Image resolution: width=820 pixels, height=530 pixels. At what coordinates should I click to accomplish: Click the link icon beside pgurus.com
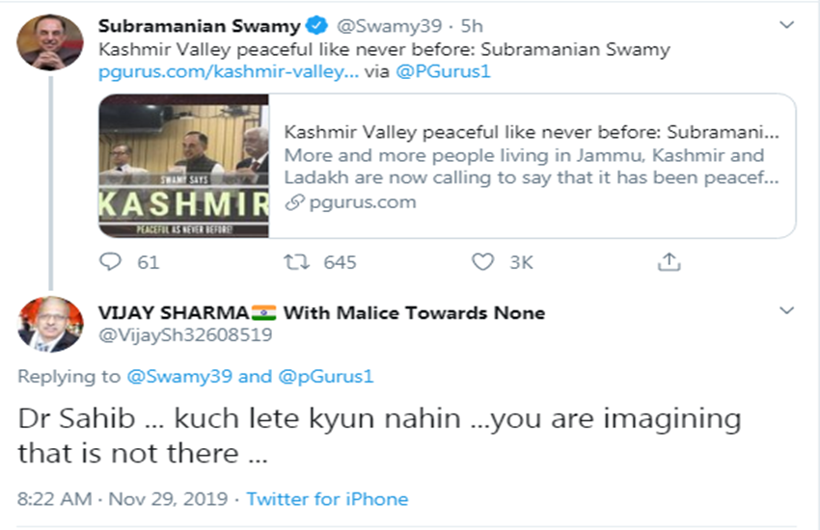click(x=293, y=202)
